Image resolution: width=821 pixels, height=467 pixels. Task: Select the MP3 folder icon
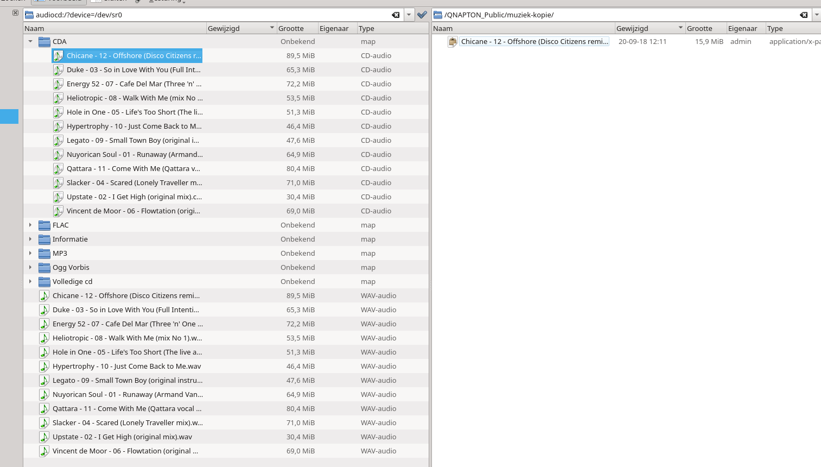tap(44, 253)
